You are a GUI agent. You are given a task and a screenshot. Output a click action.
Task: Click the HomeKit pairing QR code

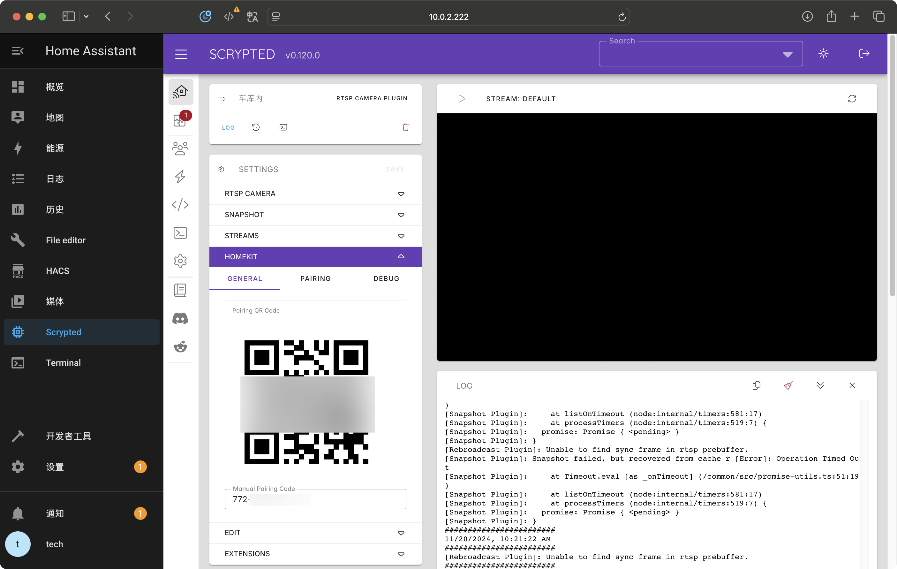(306, 402)
